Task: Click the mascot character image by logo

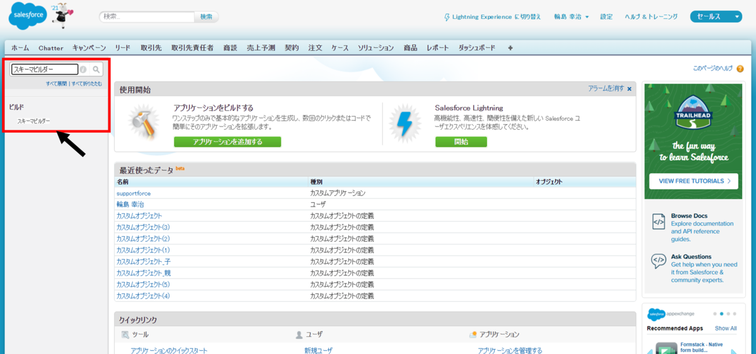Action: (x=64, y=17)
